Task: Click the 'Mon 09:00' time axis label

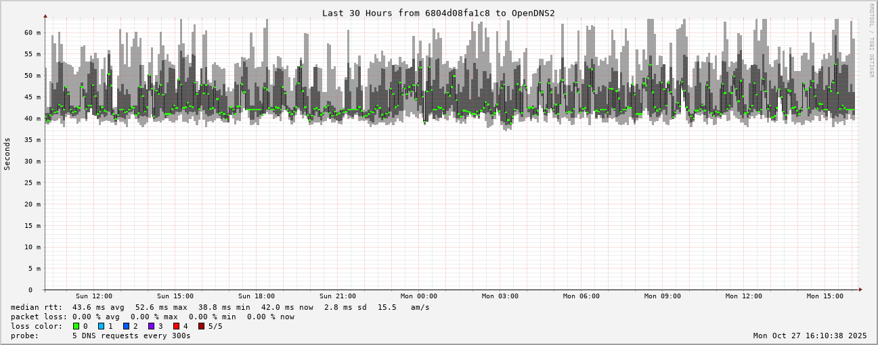Action: [x=663, y=296]
